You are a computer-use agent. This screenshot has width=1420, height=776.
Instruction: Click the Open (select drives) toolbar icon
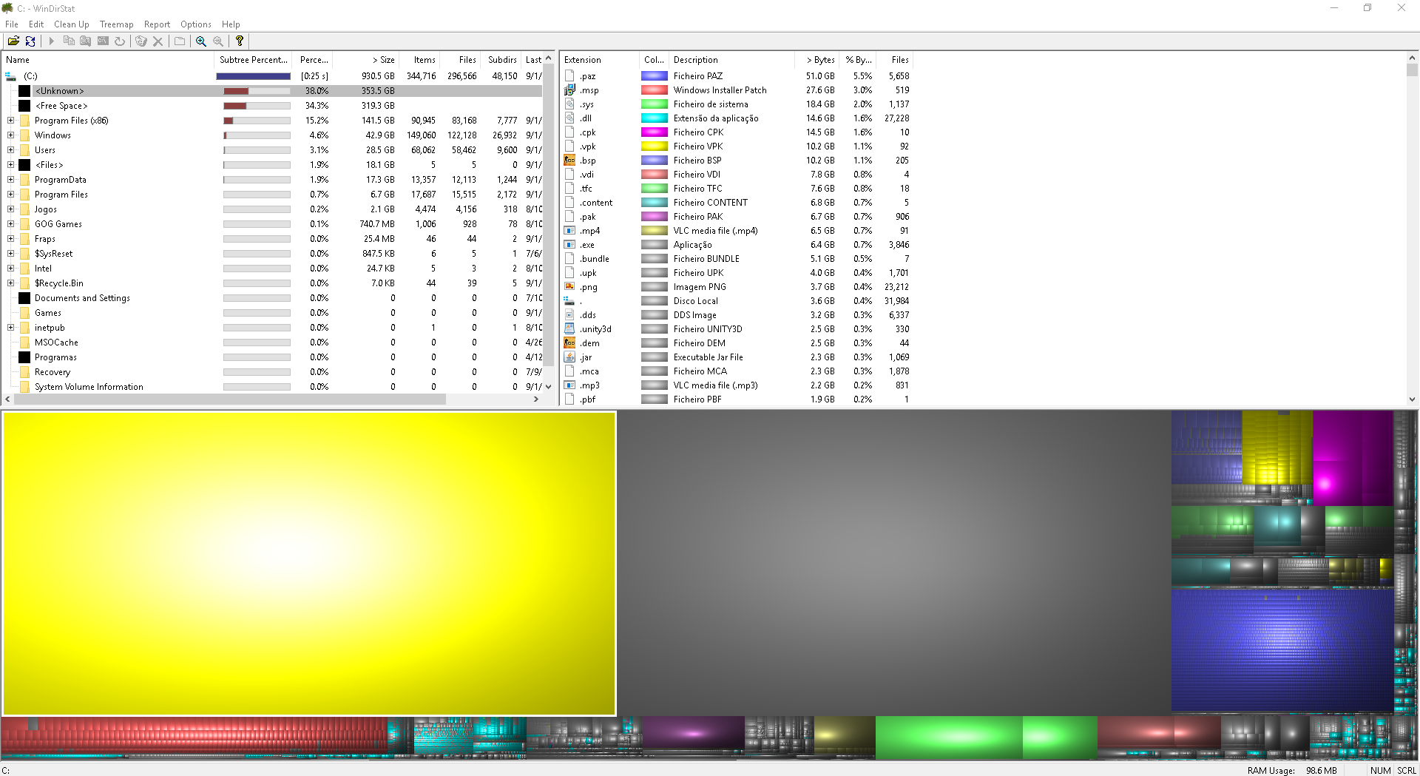tap(13, 41)
